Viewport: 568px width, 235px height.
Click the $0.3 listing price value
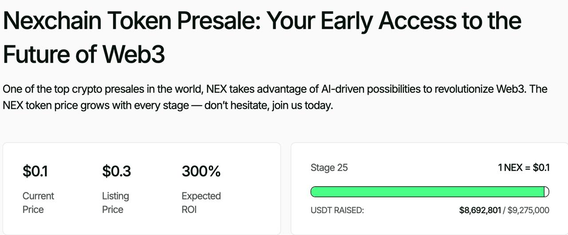(x=116, y=171)
